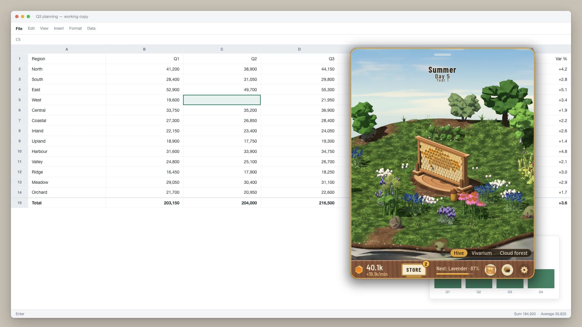582x327 pixels.
Task: Click the 'Total' label cell
Action: [67, 203]
